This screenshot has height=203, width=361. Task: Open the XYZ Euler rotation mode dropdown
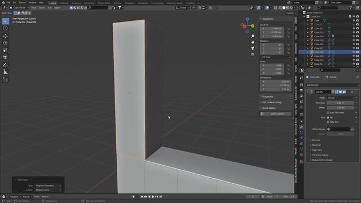tap(276, 57)
